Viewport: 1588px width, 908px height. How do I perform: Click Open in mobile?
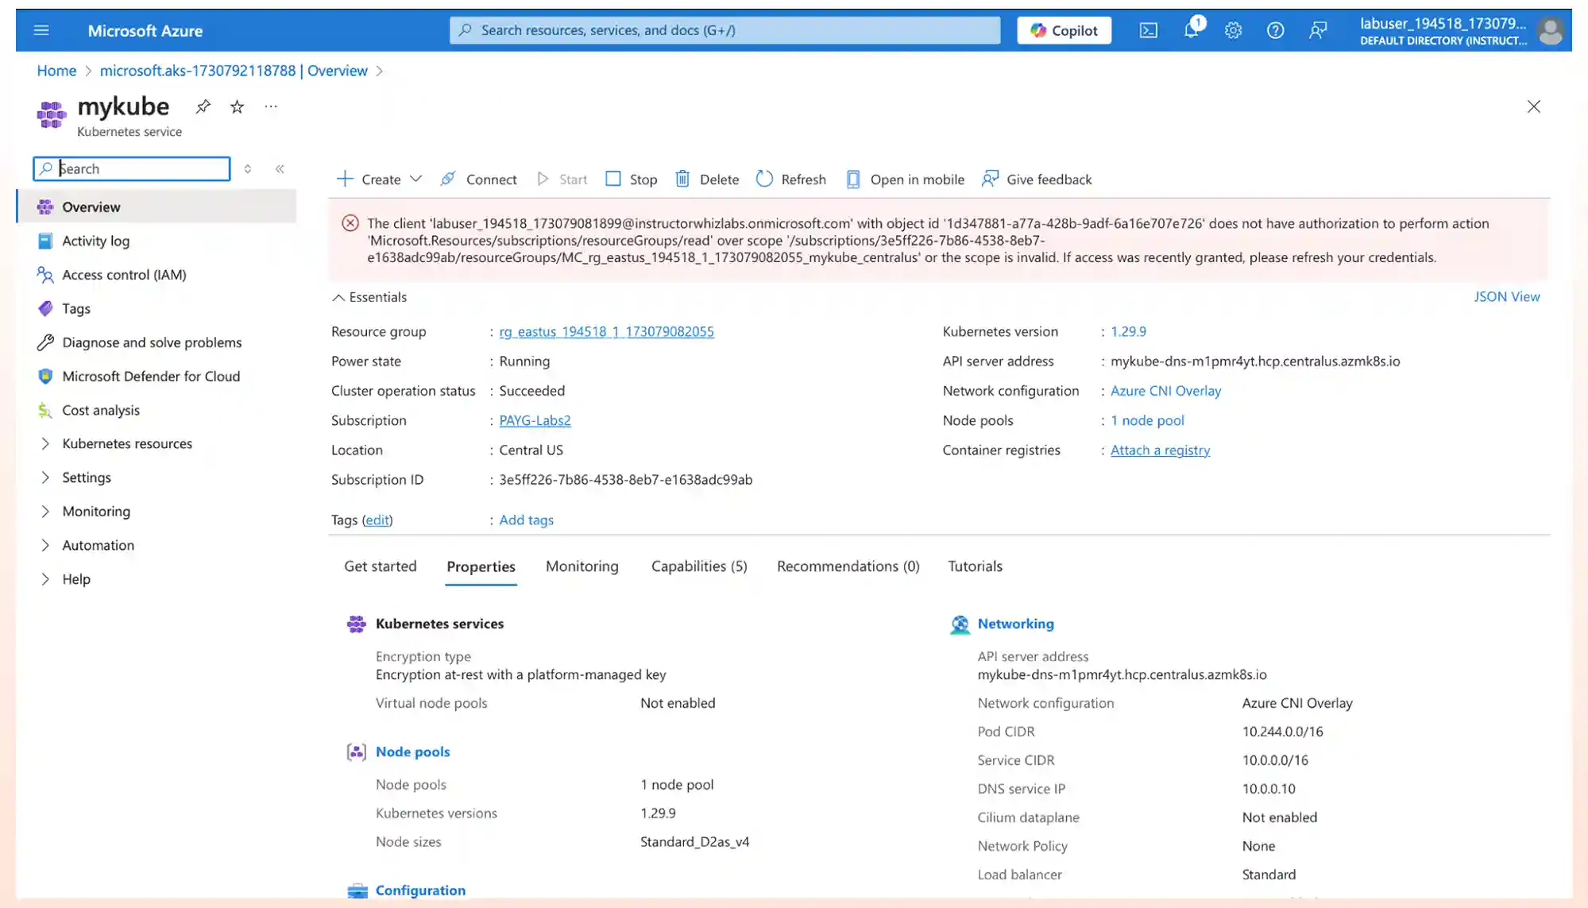pos(905,180)
